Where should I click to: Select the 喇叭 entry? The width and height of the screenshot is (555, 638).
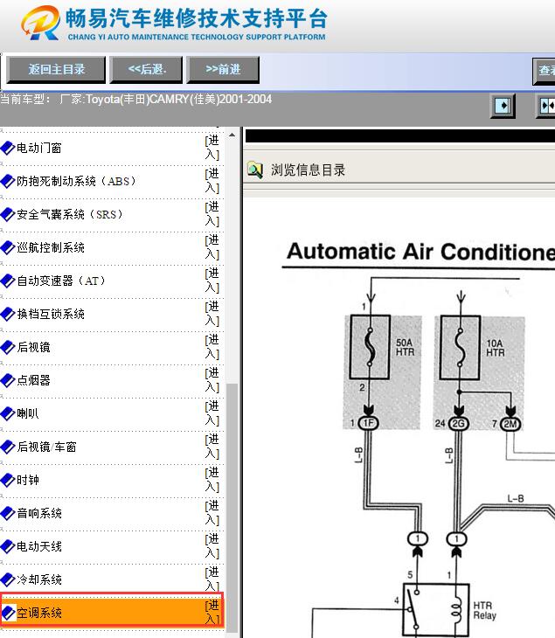click(28, 413)
